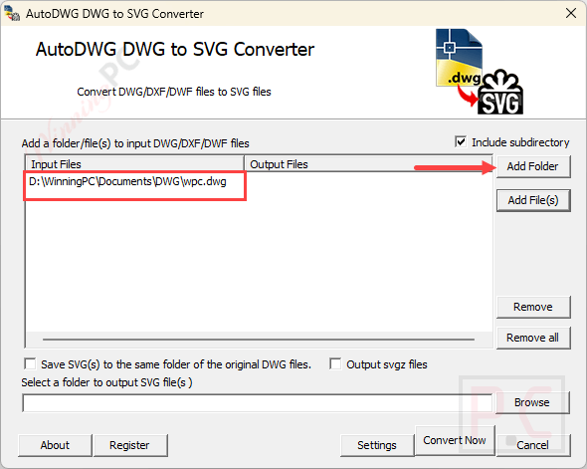Click the Input Files column header

tap(134, 164)
